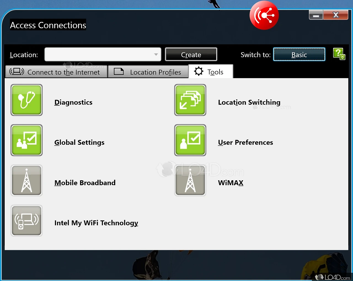Open the Diagnostics stethoscope icon
This screenshot has height=281, width=353.
(26, 100)
